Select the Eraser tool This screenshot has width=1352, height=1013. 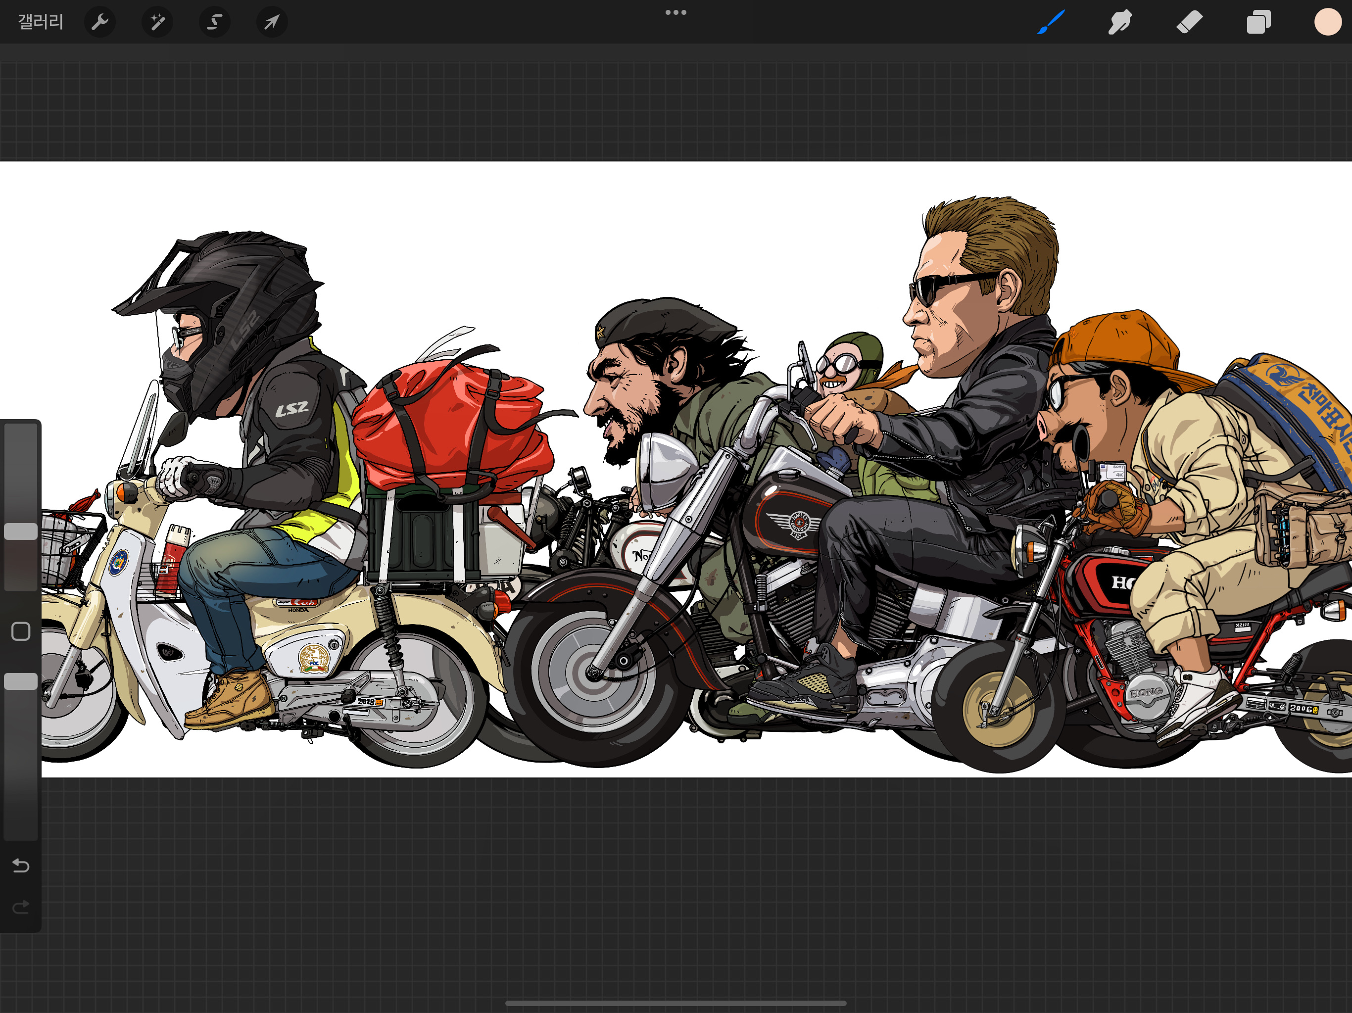1189,23
